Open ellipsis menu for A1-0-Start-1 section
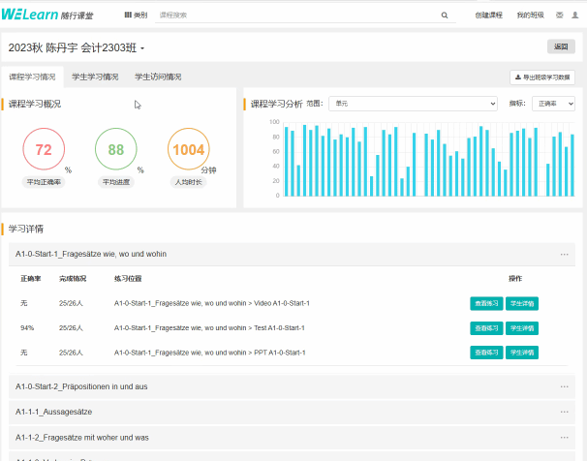The width and height of the screenshot is (587, 461). [564, 254]
